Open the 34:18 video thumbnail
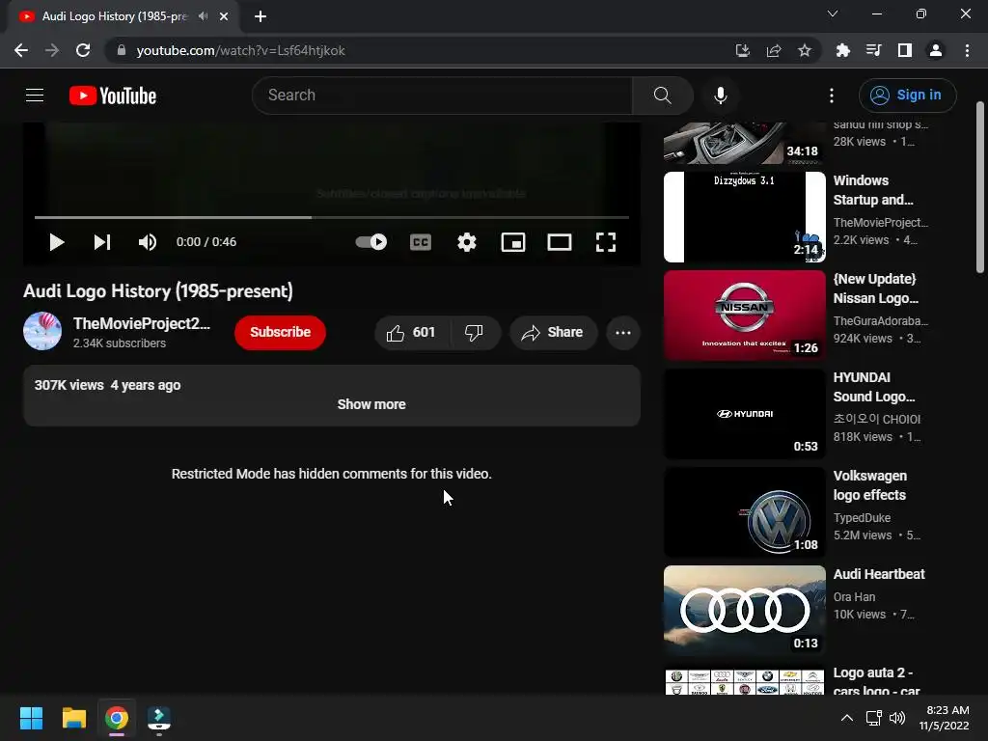This screenshot has height=741, width=988. (x=744, y=143)
